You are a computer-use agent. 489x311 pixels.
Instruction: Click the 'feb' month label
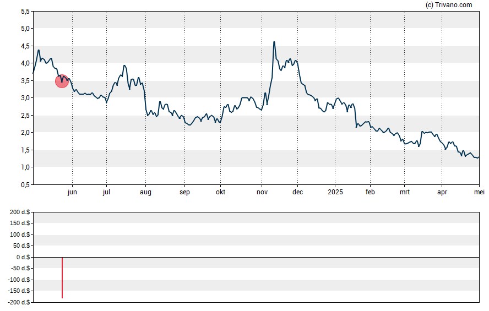click(370, 192)
